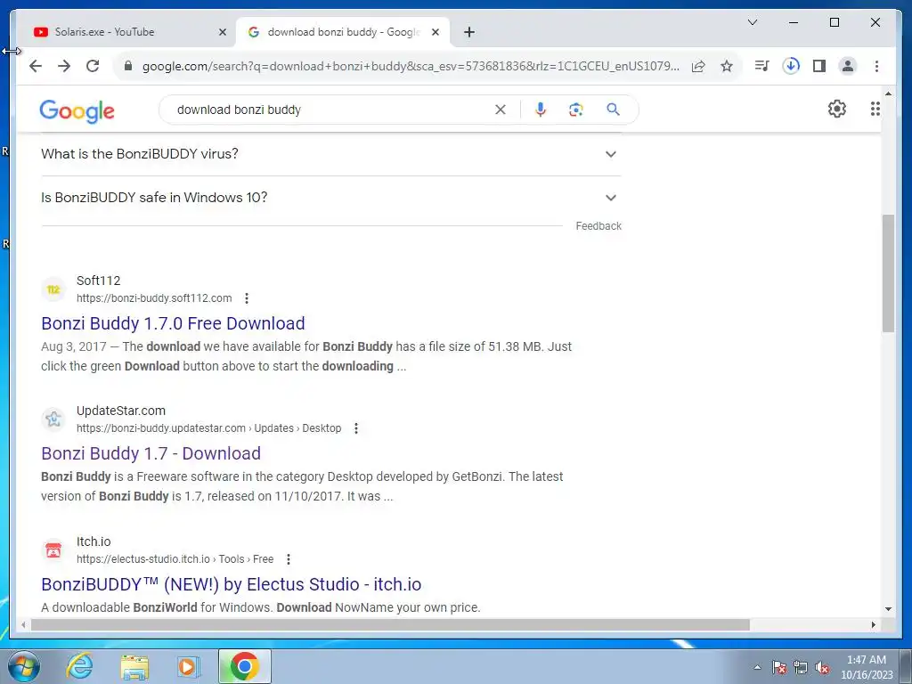Click the vertical scrollbar thumb

[888, 273]
